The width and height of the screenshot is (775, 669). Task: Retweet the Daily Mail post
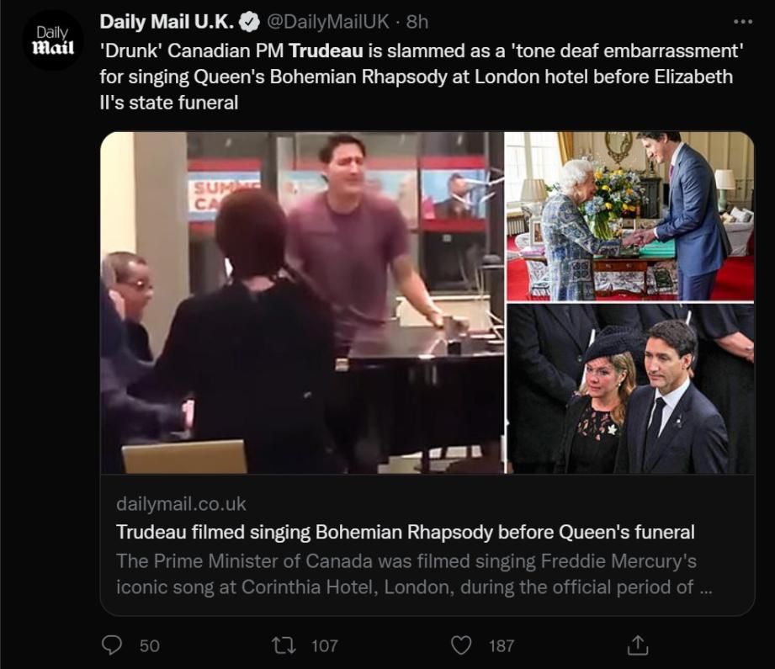[284, 645]
